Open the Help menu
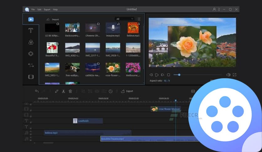 [x=55, y=9]
